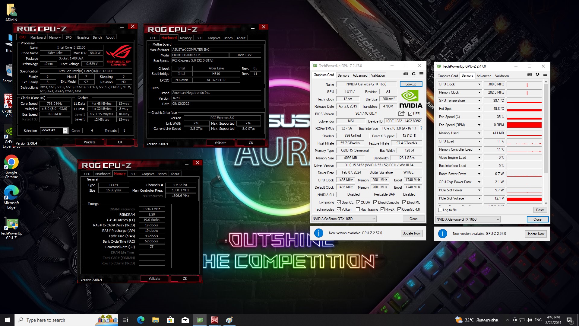
Task: Click the Lookup button
Action: (410, 84)
